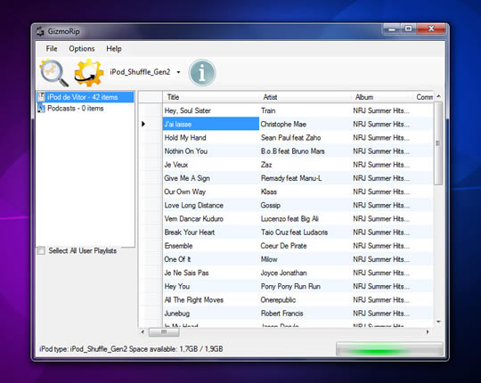Click the iPod type status bar text
Image resolution: width=481 pixels, height=383 pixels.
(x=131, y=349)
